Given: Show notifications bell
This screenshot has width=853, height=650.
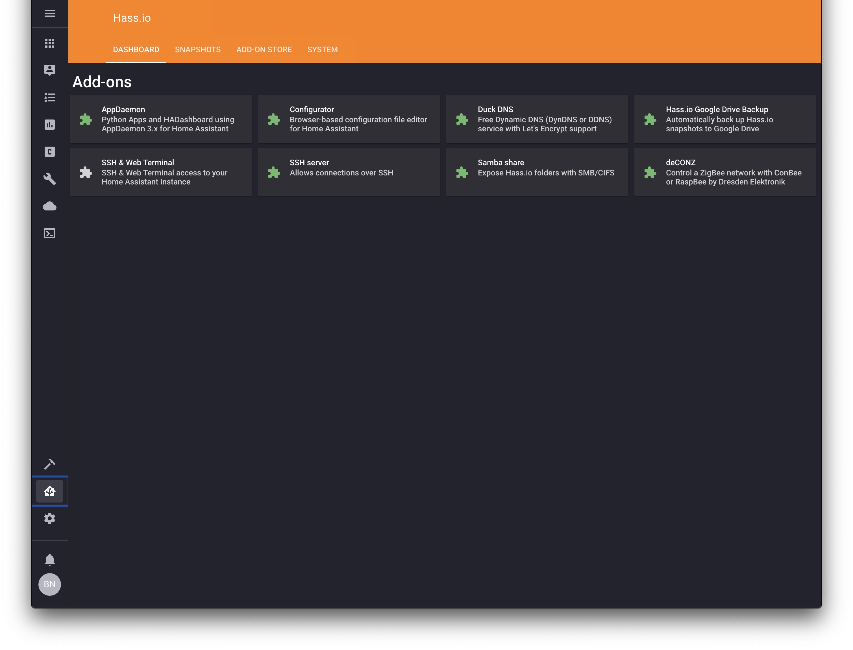Looking at the screenshot, I should point(49,560).
